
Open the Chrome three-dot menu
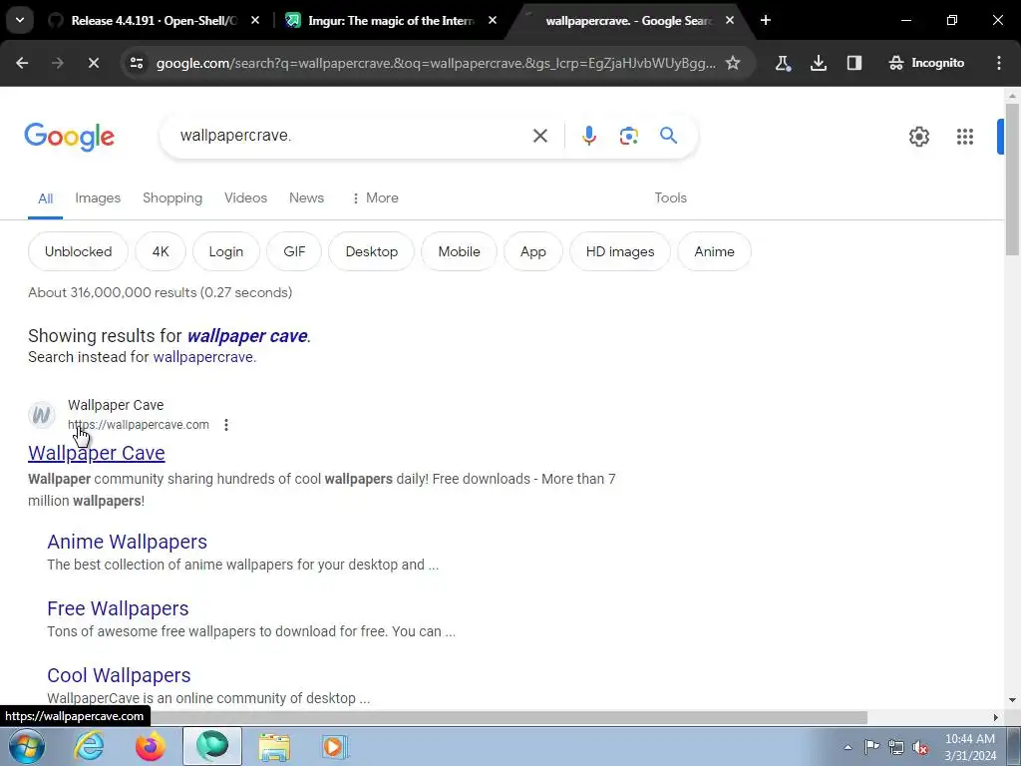coord(999,63)
